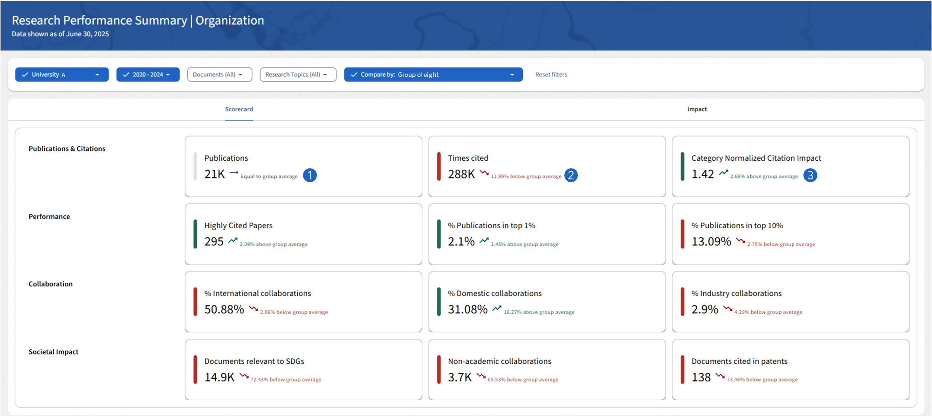This screenshot has width=932, height=416.
Task: Open Compare by Group of eight dropdown arrow
Action: click(512, 75)
